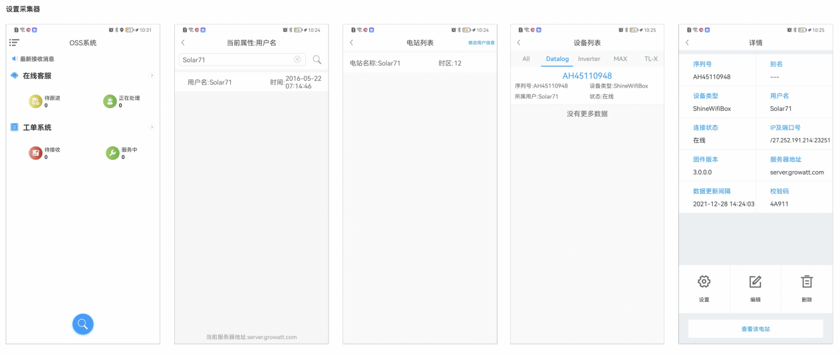This screenshot has width=840, height=355.
Task: Open the 服务中 wrench icon
Action: [x=112, y=153]
